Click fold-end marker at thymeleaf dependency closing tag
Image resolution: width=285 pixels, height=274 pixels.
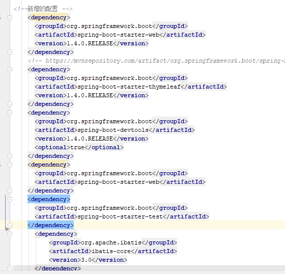[x=10, y=104]
